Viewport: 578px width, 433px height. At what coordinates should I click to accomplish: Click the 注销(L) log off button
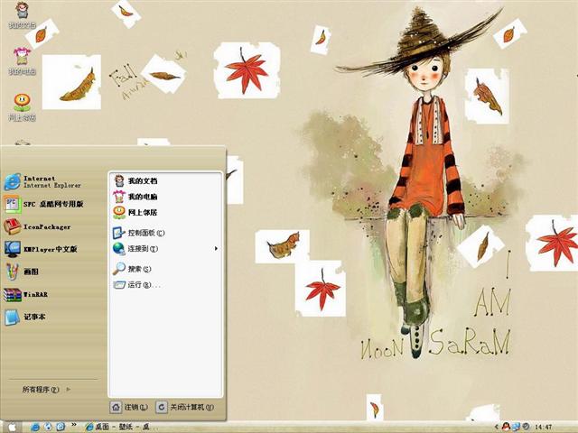coord(129,407)
